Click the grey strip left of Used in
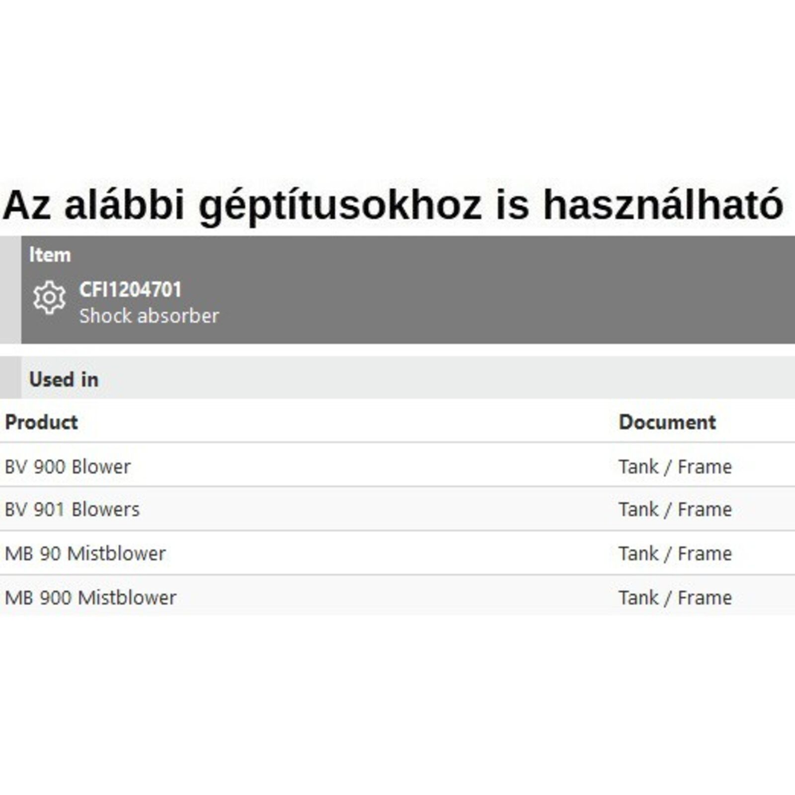 click(10, 378)
